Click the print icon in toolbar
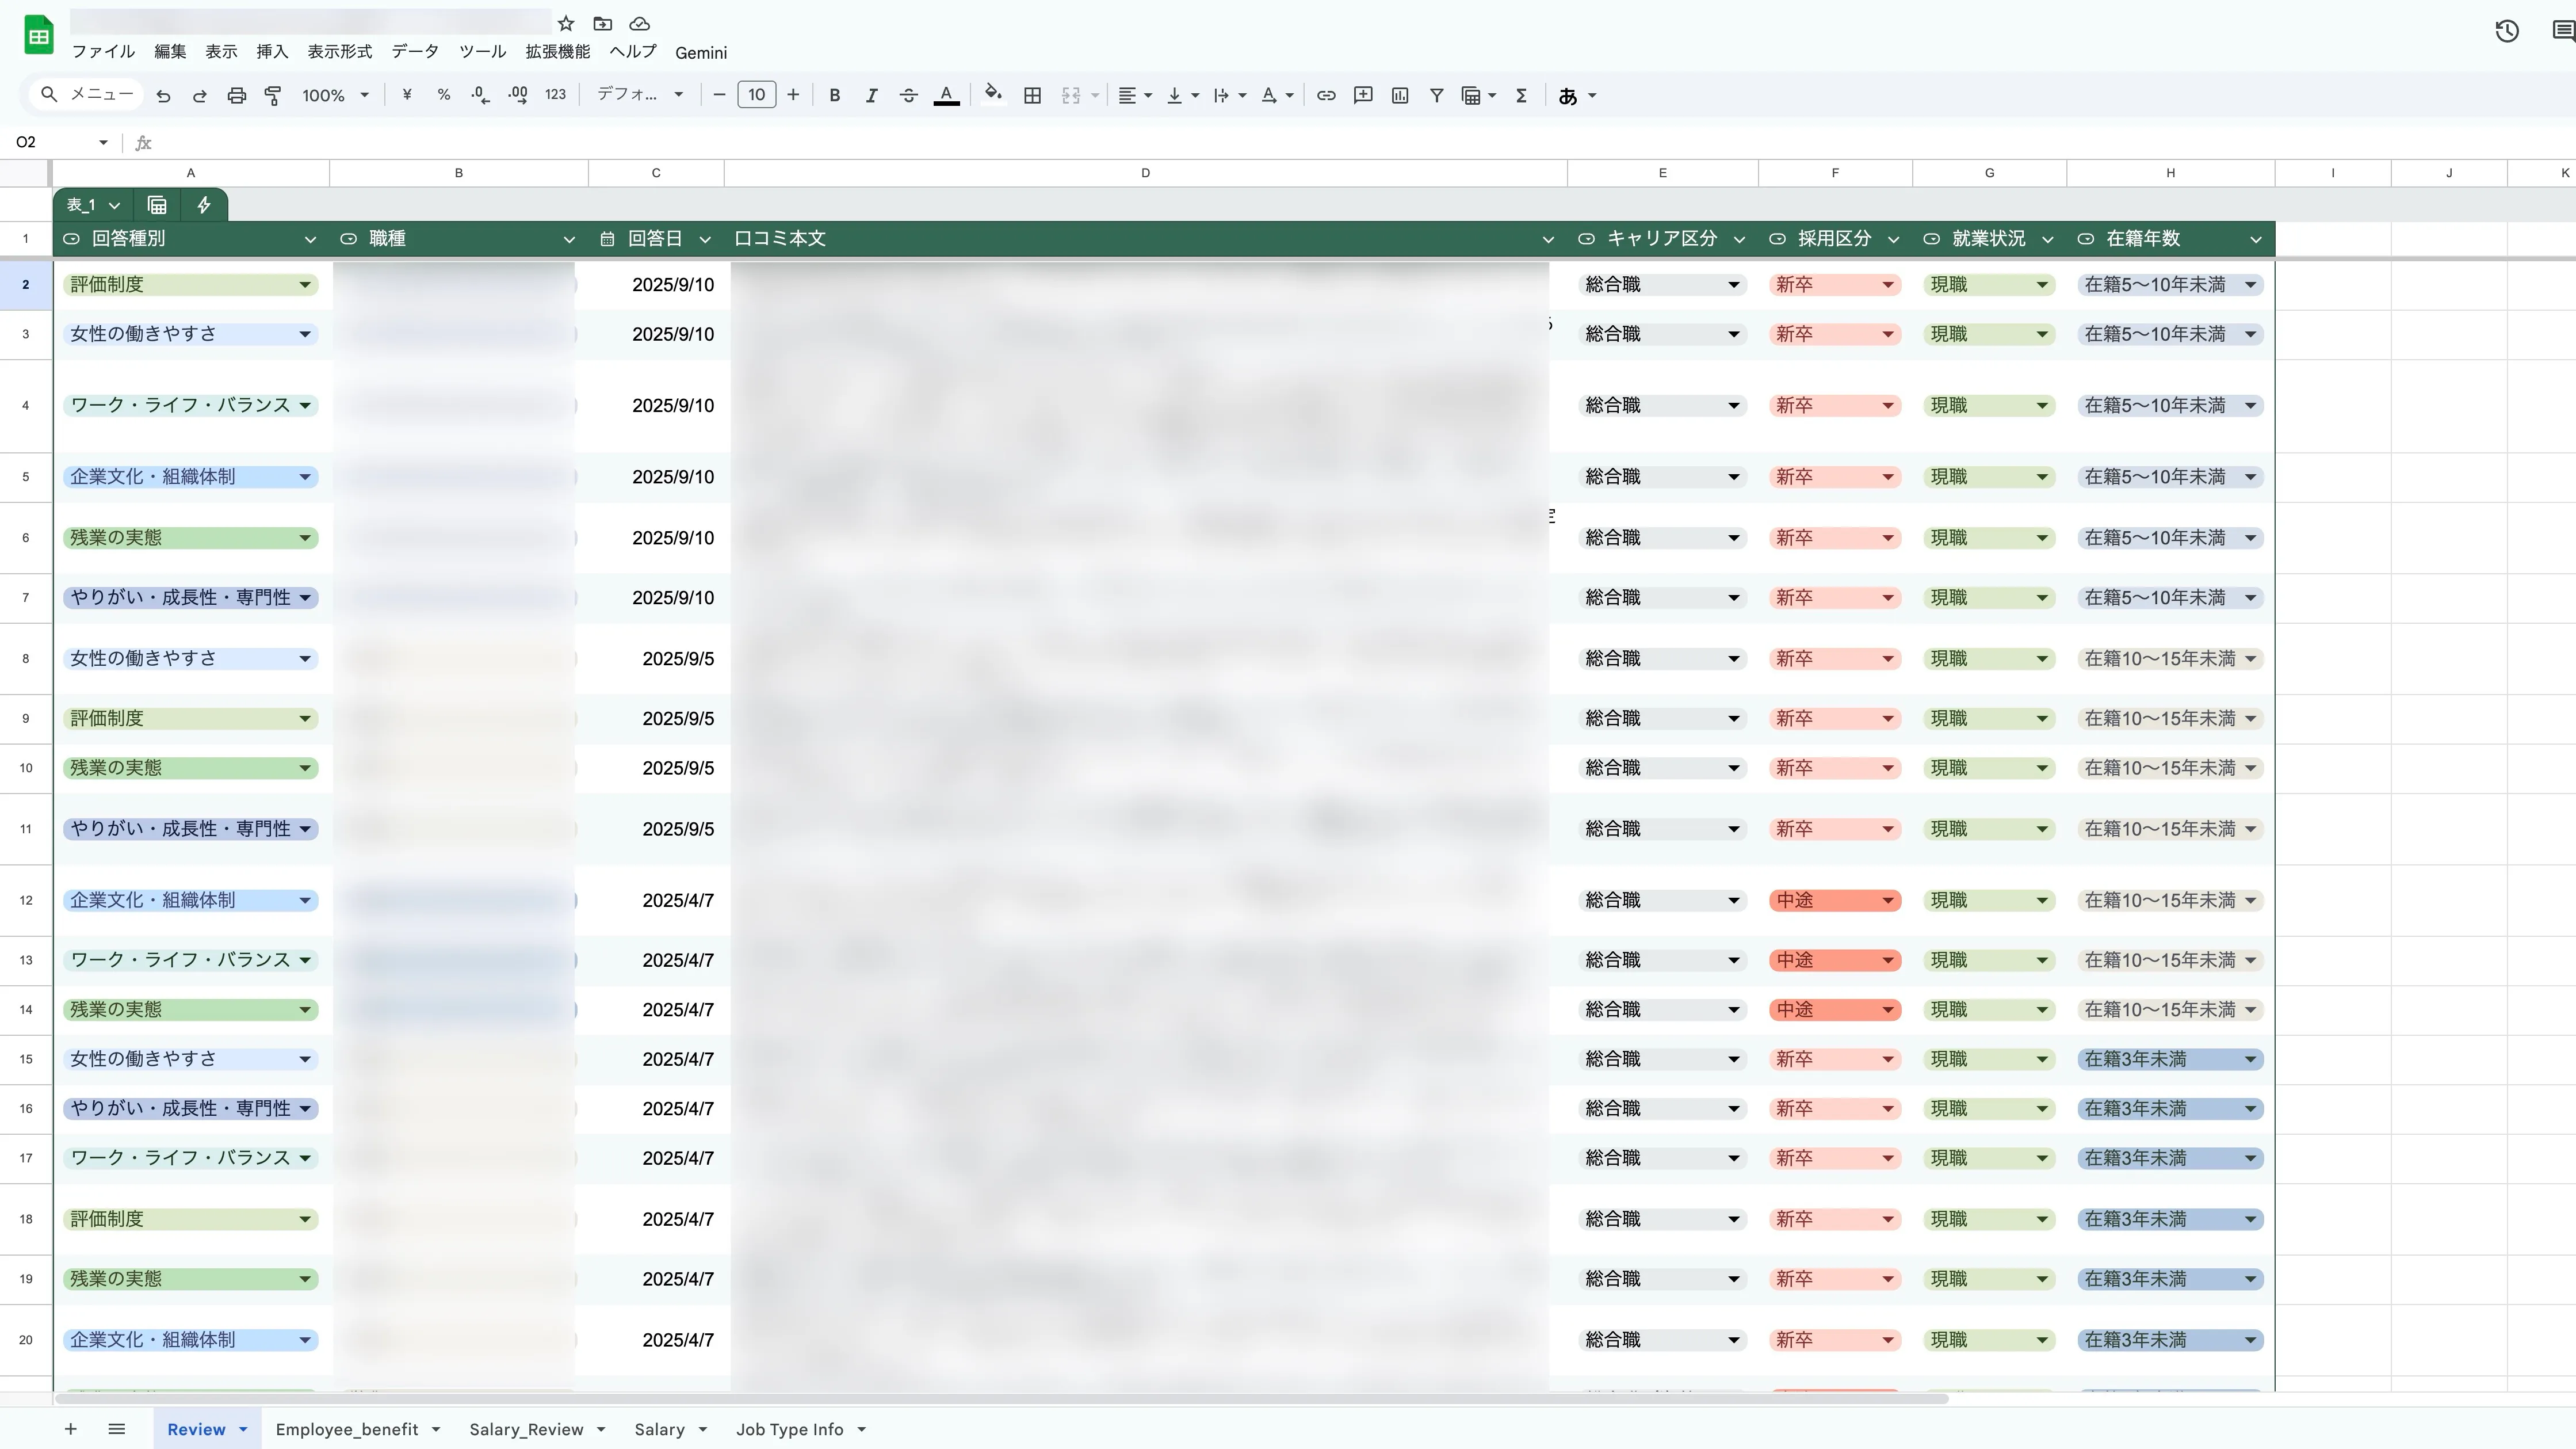This screenshot has height=1449, width=2576. click(x=236, y=96)
